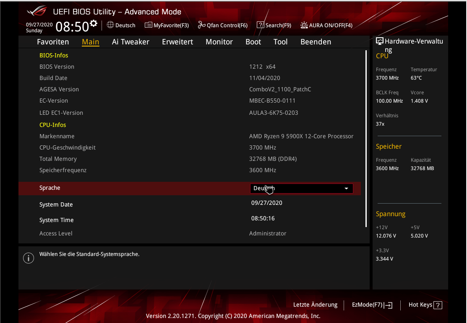The image size is (467, 323).
Task: Click the Access Level label
Action: click(x=56, y=233)
